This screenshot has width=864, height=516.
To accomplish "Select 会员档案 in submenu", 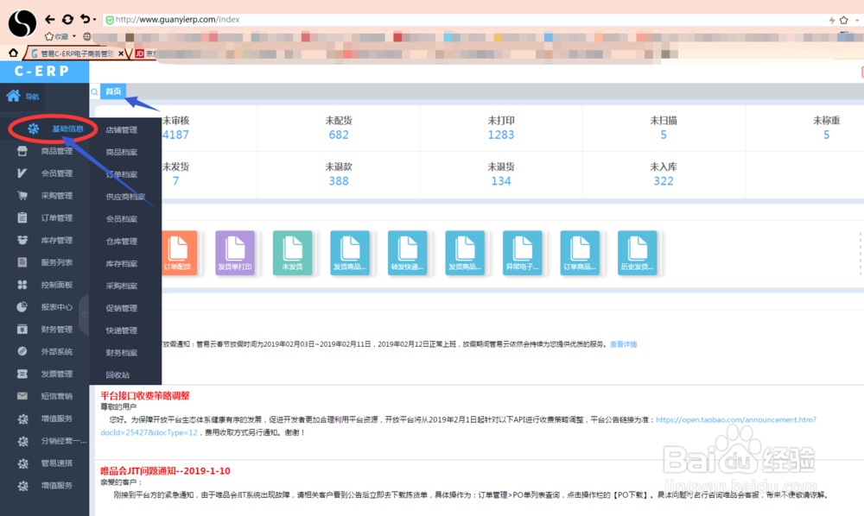I will 122,219.
